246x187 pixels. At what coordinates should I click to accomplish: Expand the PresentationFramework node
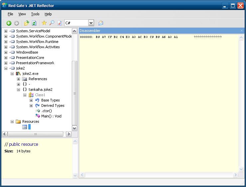point(6,63)
